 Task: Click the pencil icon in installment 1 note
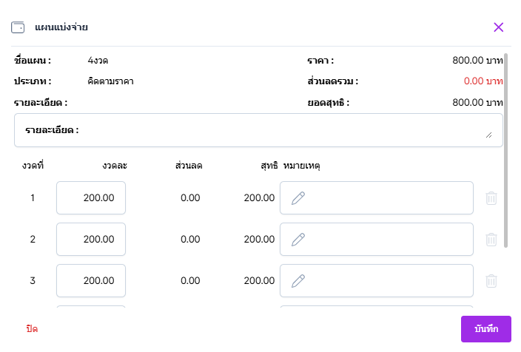298,198
